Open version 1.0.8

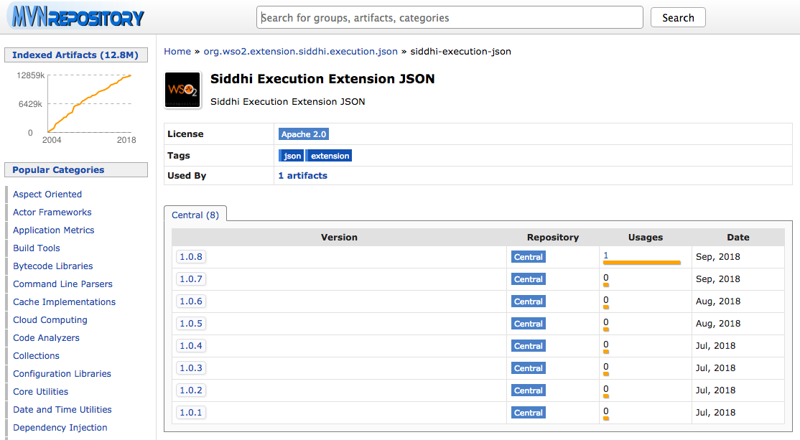191,256
